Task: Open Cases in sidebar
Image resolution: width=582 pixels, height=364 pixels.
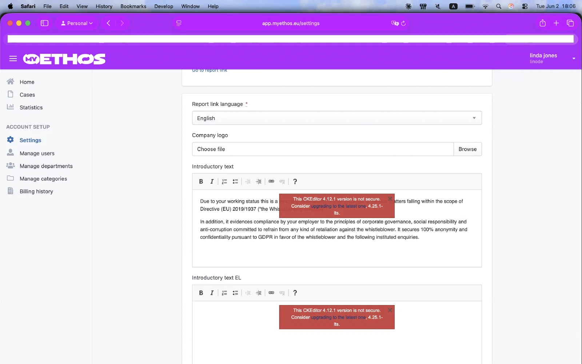Action: coord(27,95)
